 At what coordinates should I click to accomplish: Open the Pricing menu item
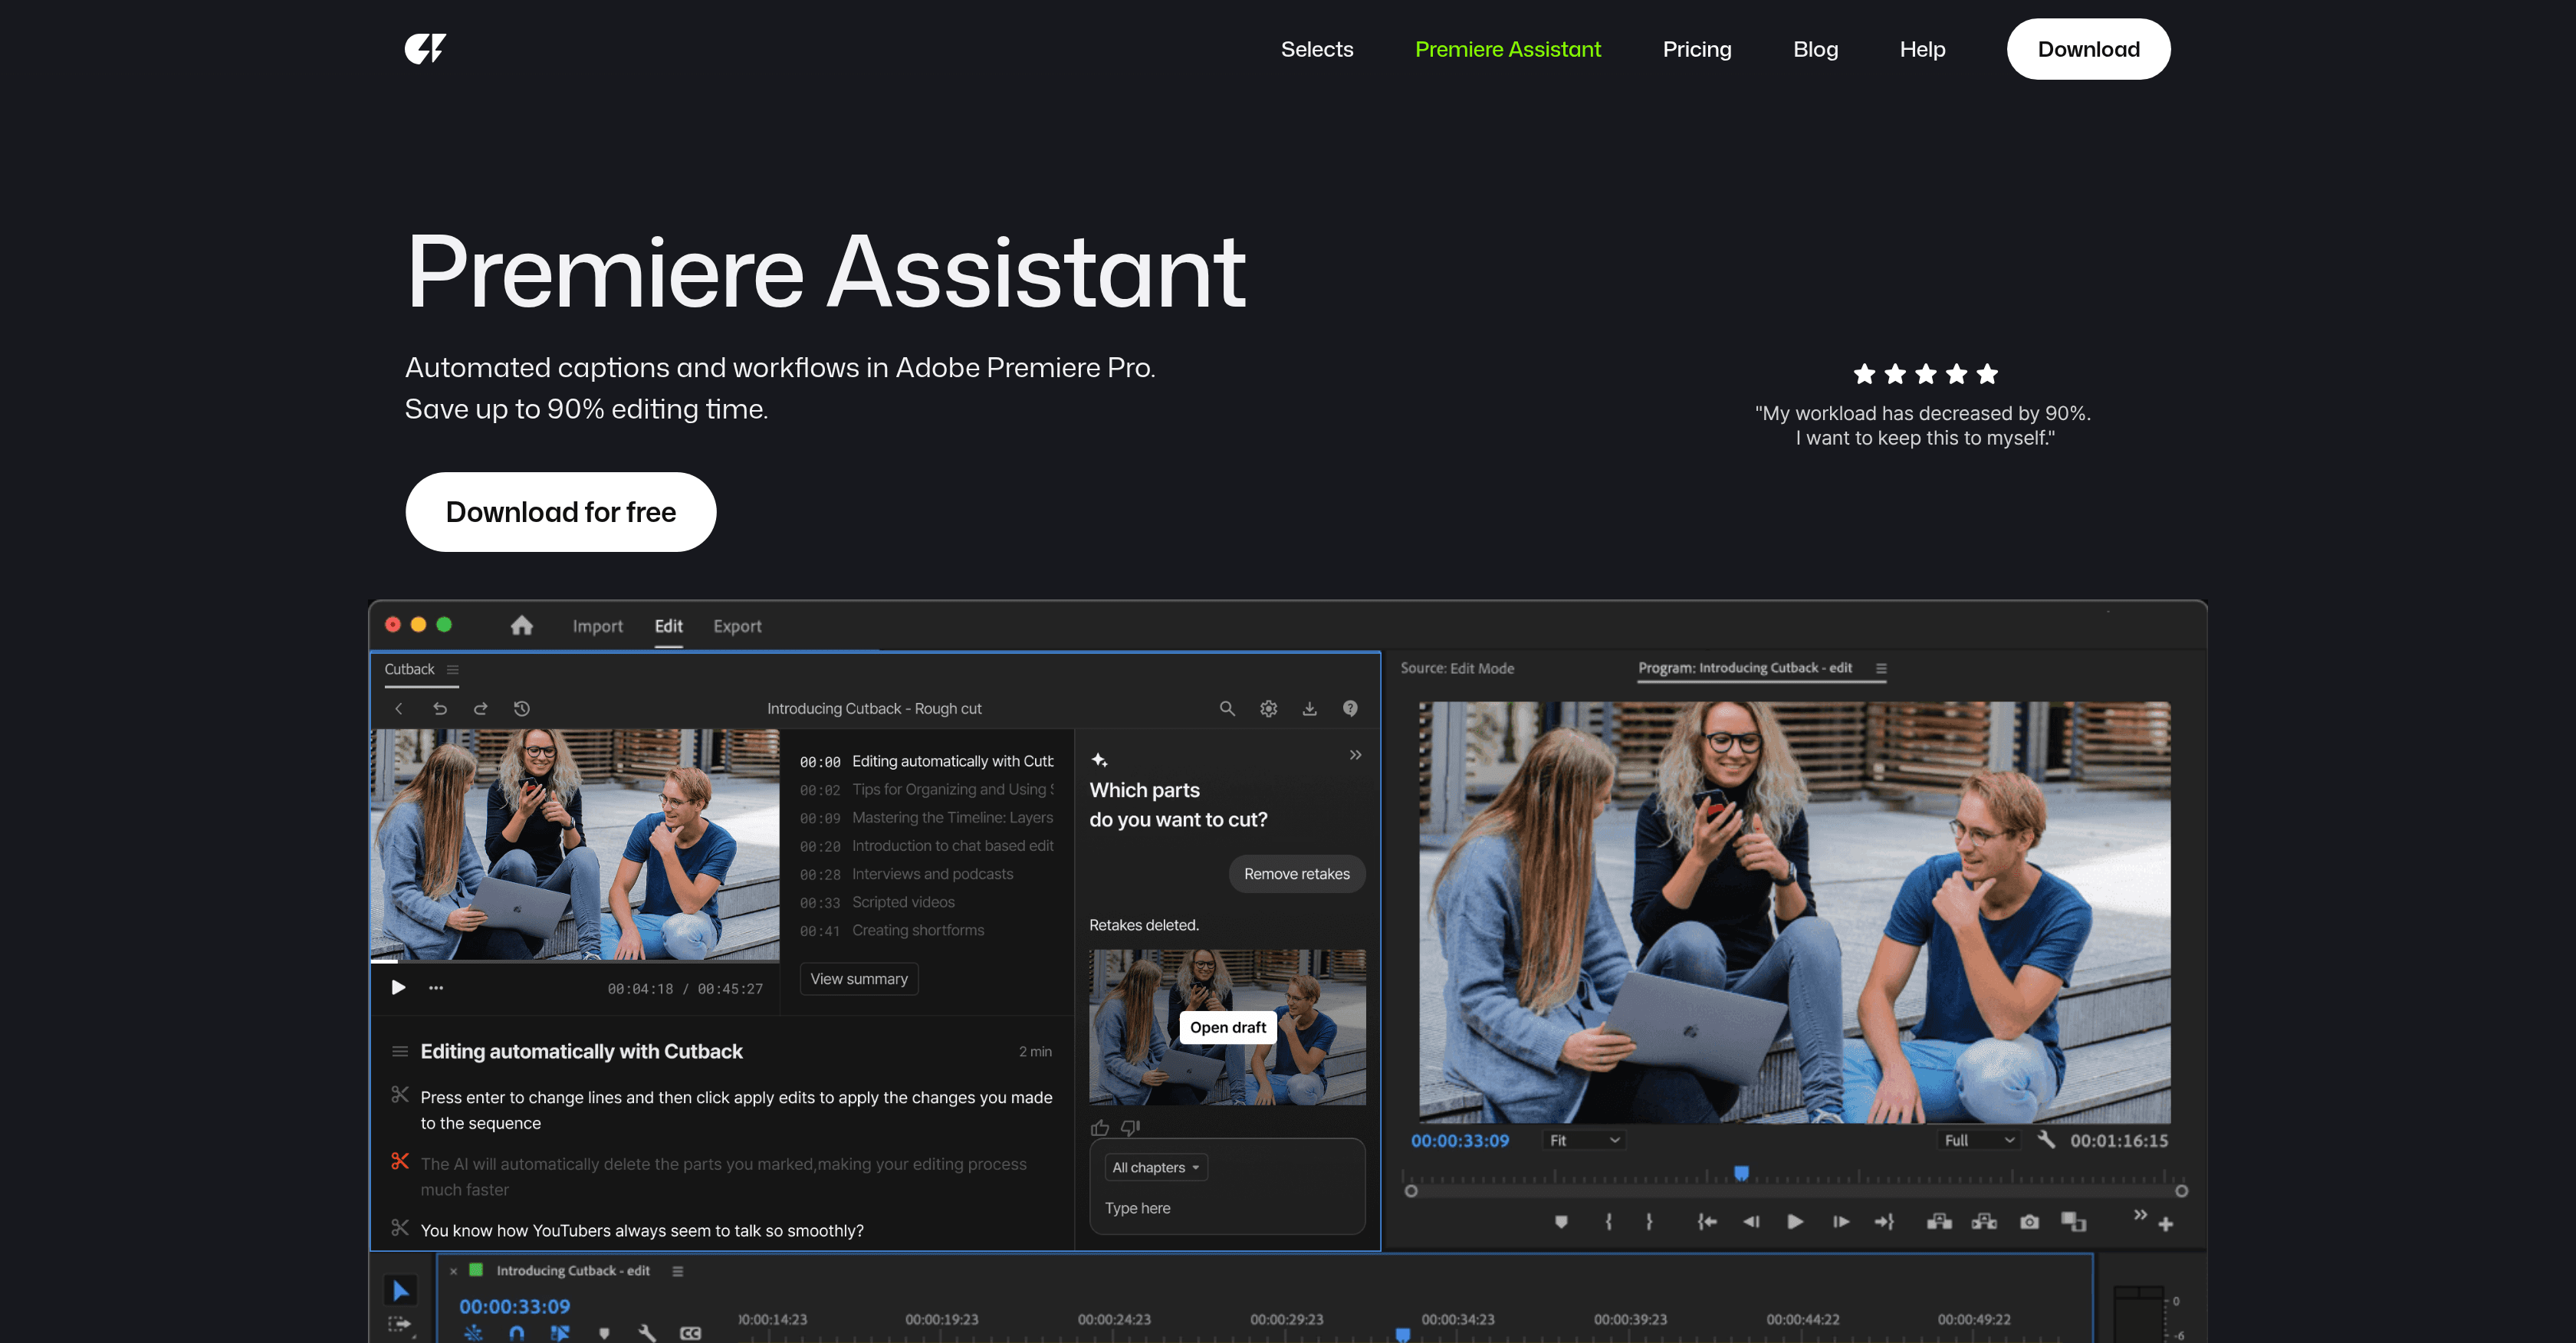(1697, 48)
